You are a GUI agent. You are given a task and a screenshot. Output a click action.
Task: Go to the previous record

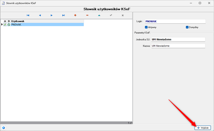[40, 15]
